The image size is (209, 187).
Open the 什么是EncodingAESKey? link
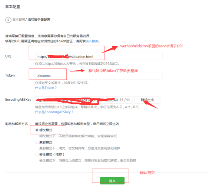coord(54,112)
